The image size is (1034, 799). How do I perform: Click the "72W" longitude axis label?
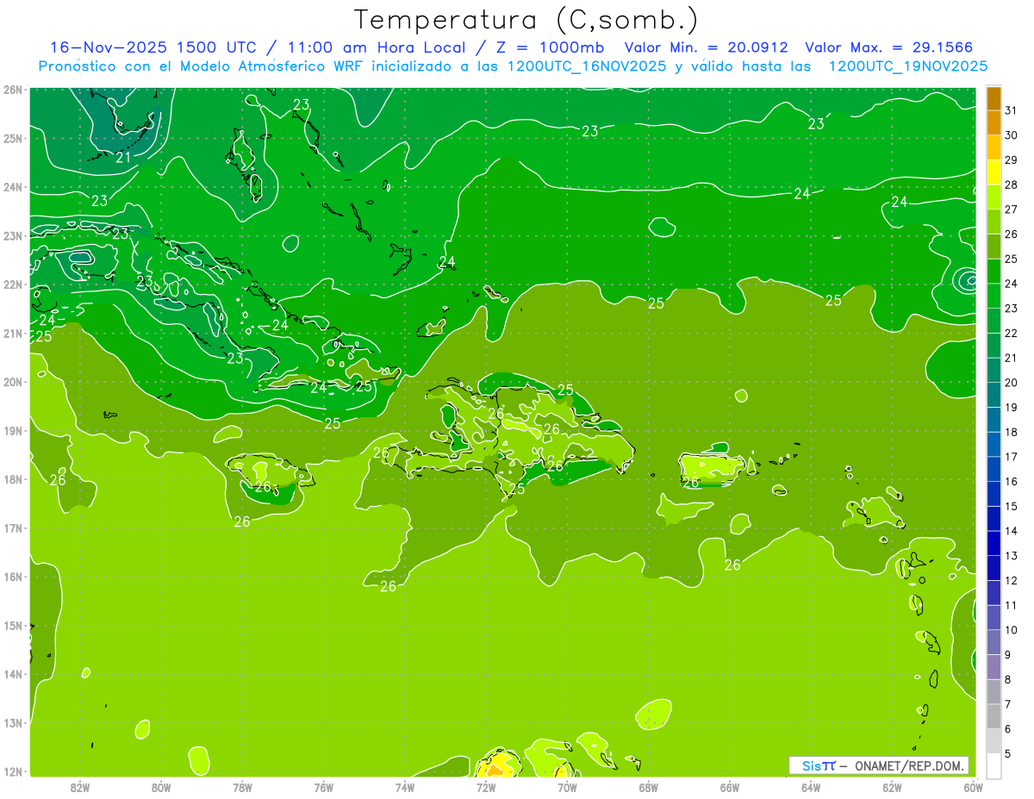(x=486, y=787)
